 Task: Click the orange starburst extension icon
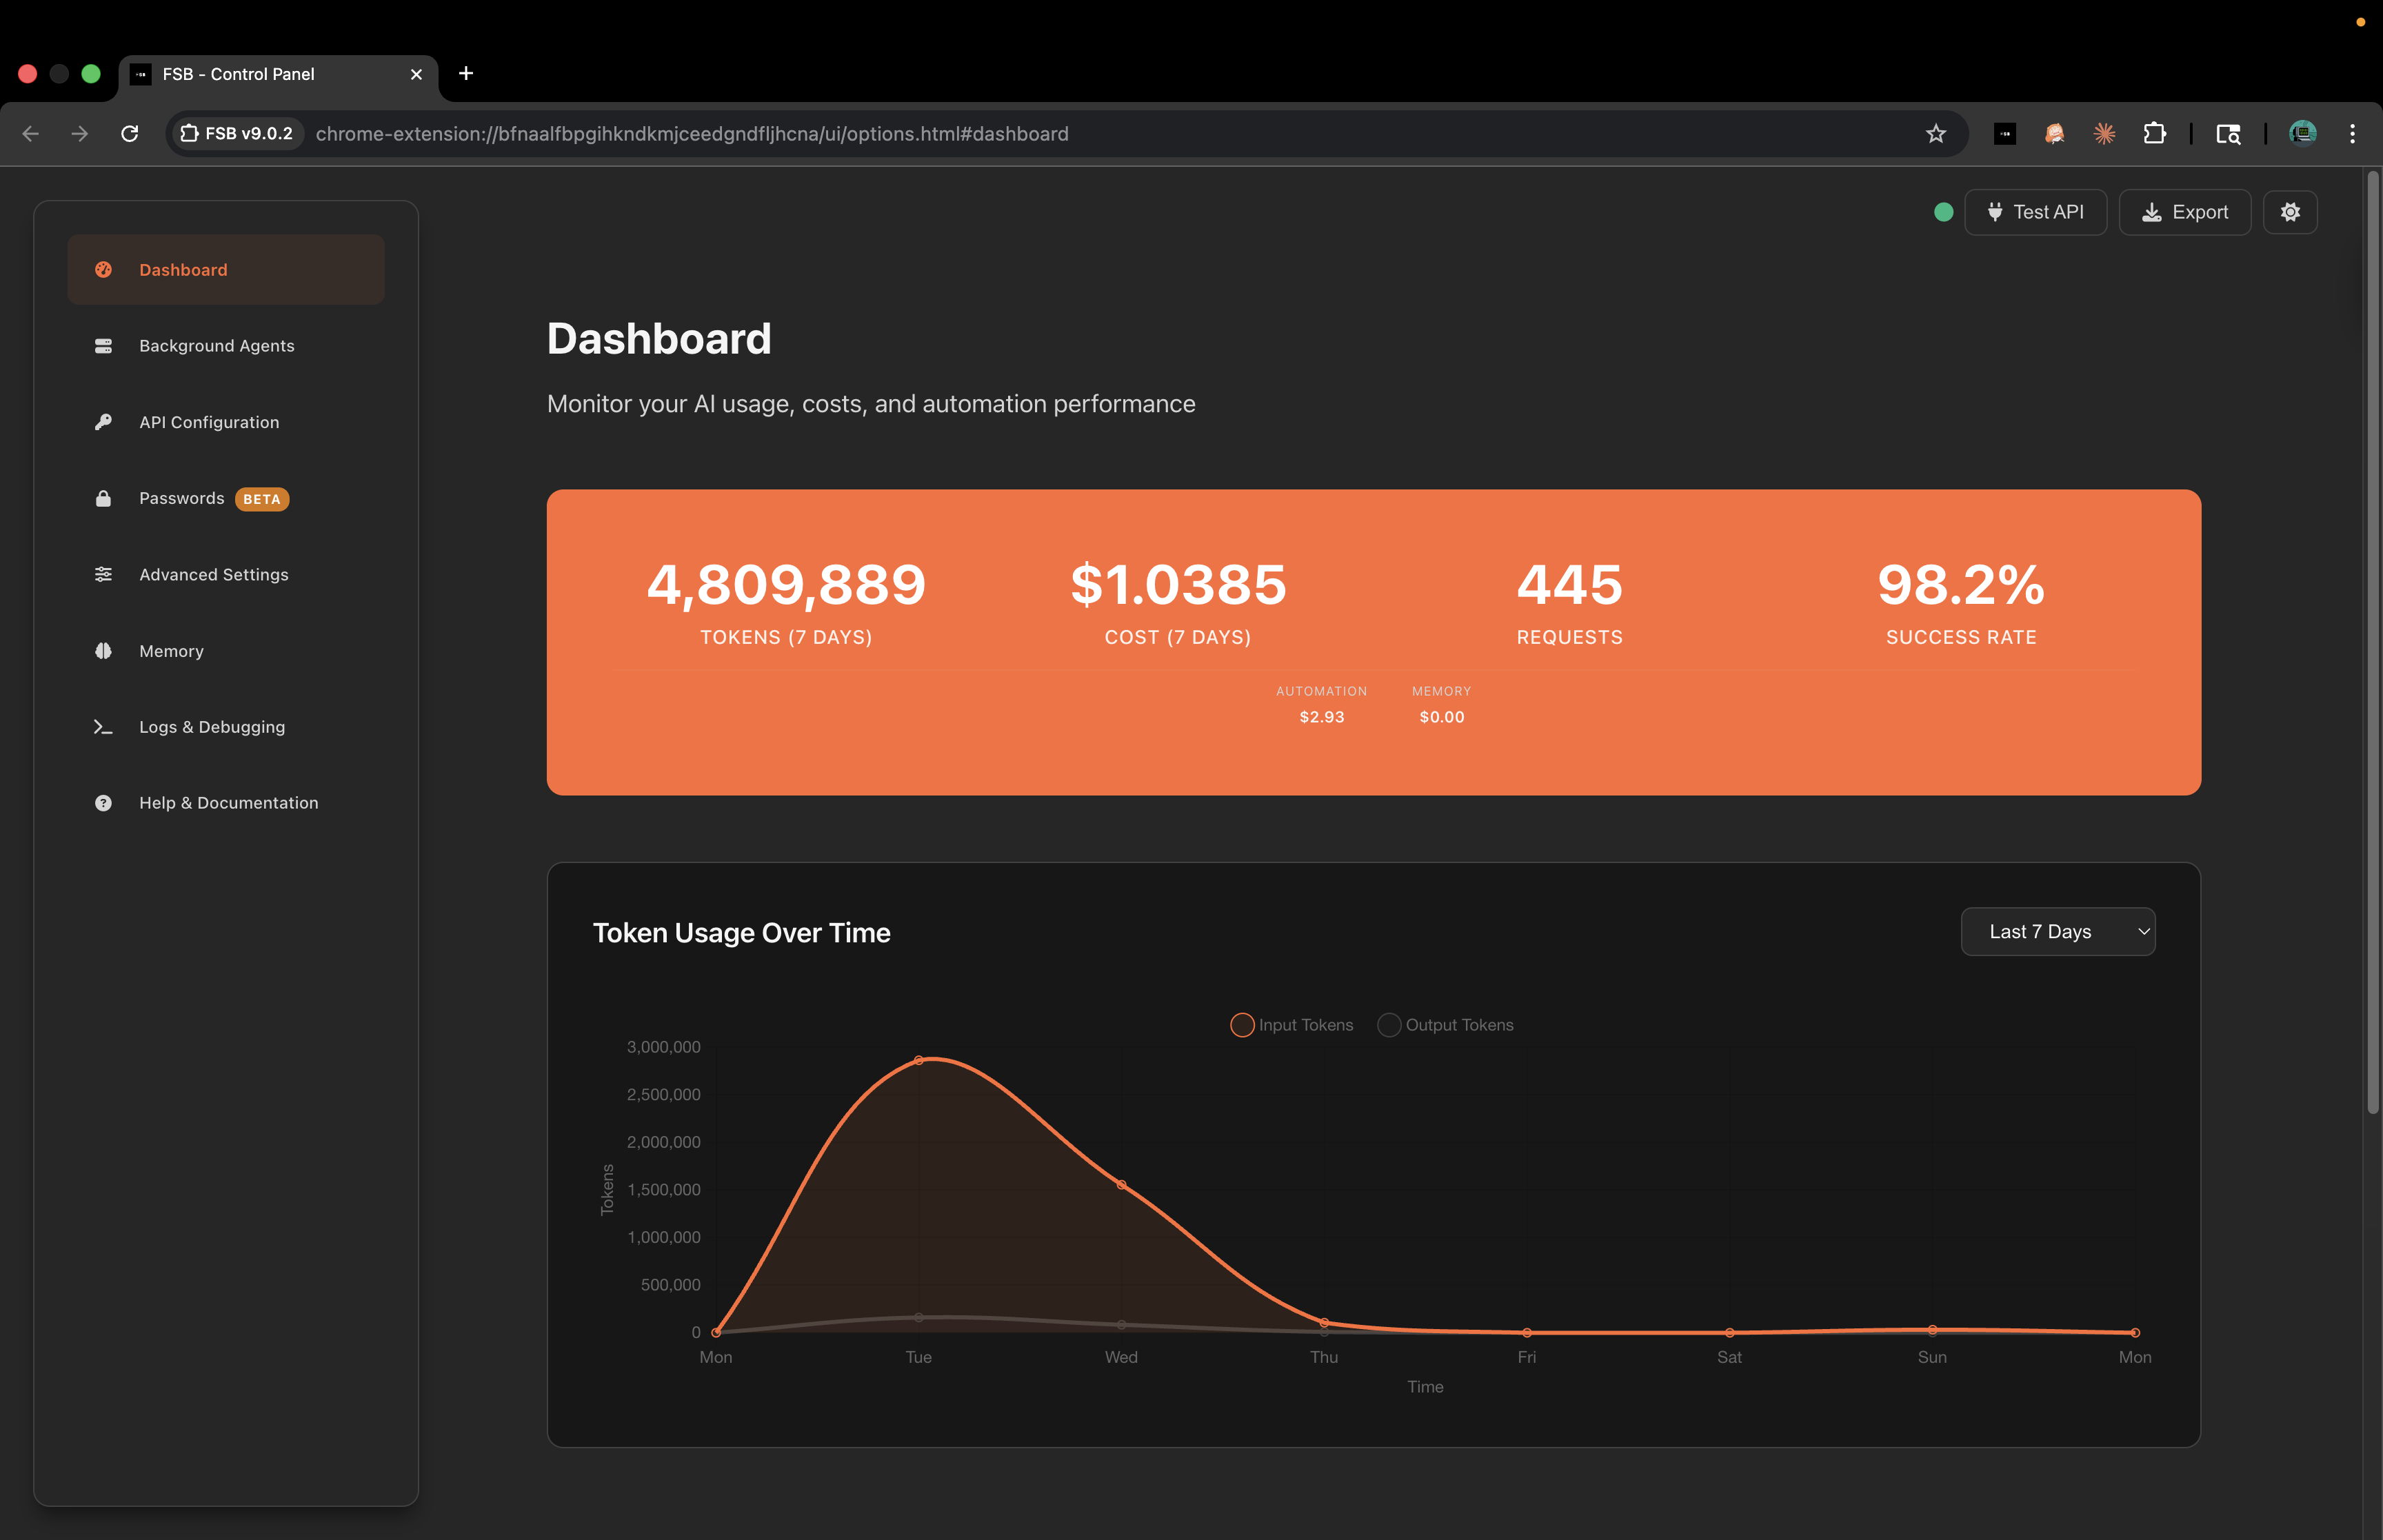coord(2104,134)
